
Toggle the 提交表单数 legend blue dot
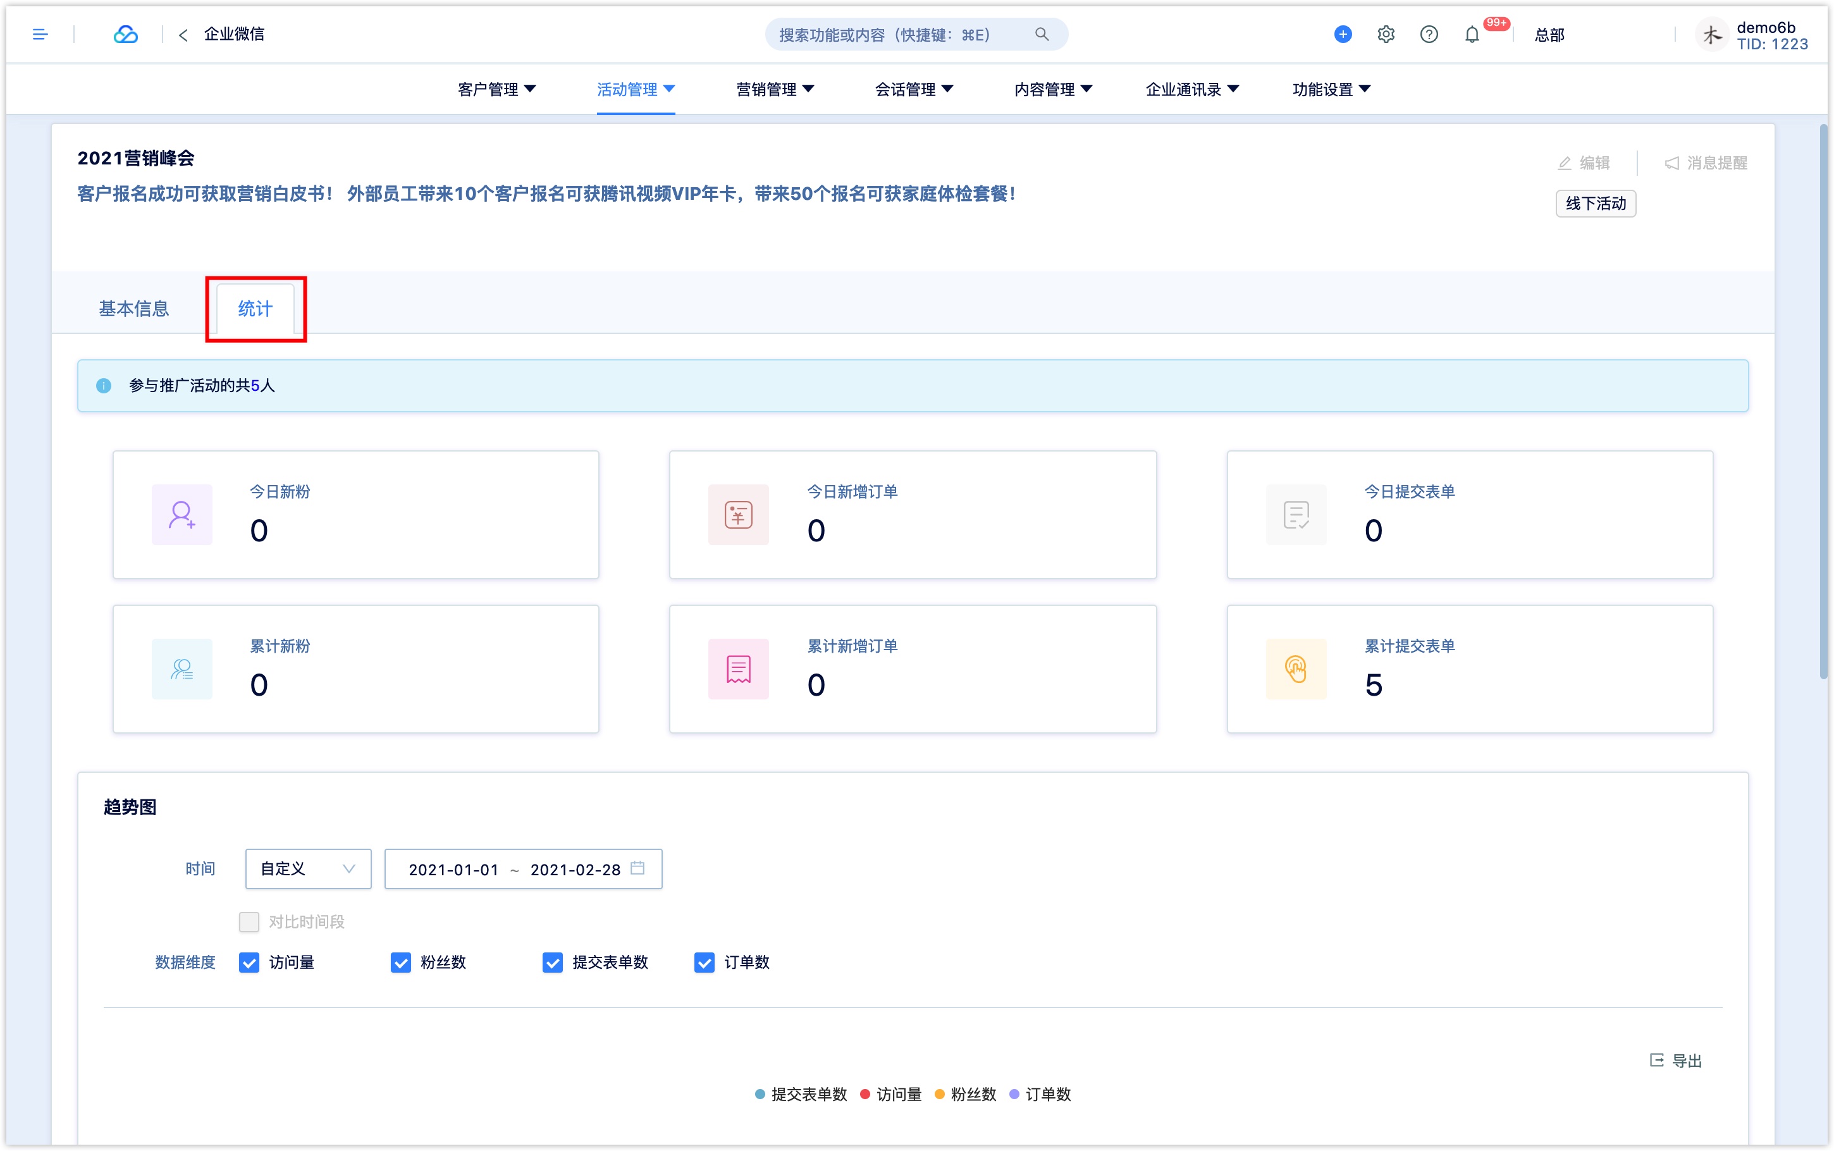tap(760, 1094)
